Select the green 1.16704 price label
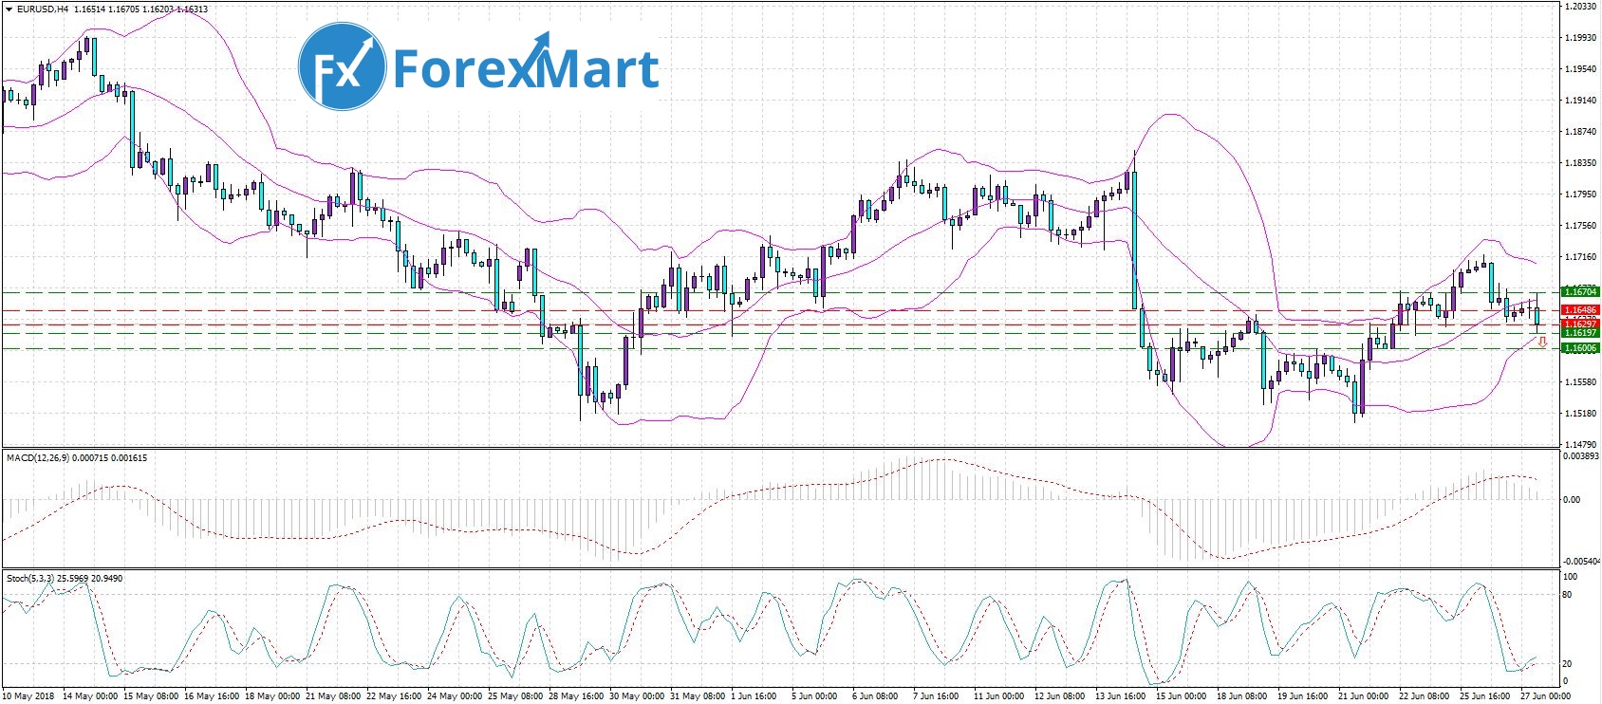 [x=1580, y=292]
